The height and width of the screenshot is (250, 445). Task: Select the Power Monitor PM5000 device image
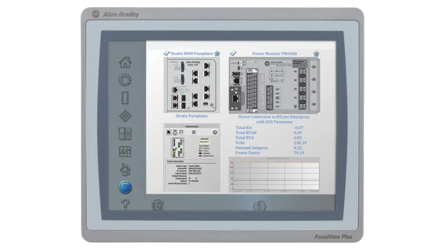274,86
